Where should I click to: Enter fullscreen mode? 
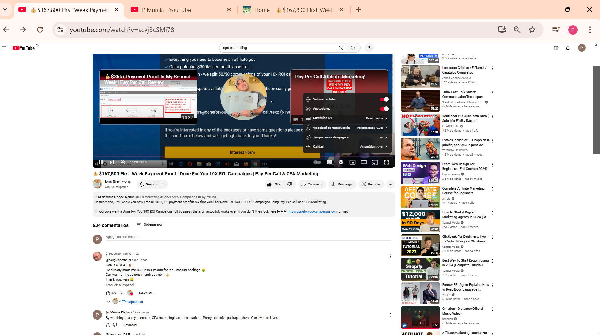(386, 162)
